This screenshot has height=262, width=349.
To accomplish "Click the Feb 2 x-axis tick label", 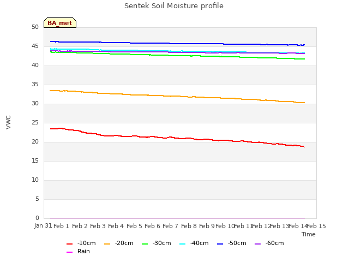I will pos(80,226).
